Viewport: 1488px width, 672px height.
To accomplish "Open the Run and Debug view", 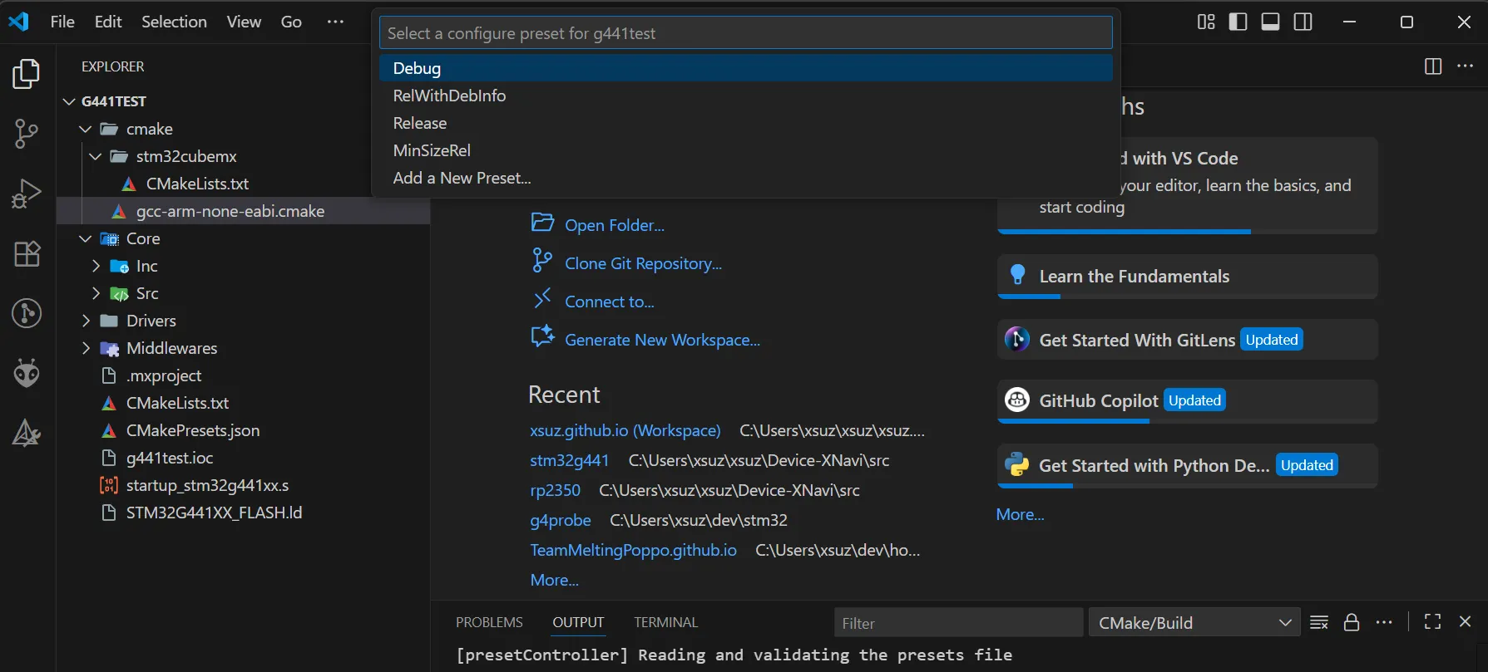I will (x=27, y=194).
